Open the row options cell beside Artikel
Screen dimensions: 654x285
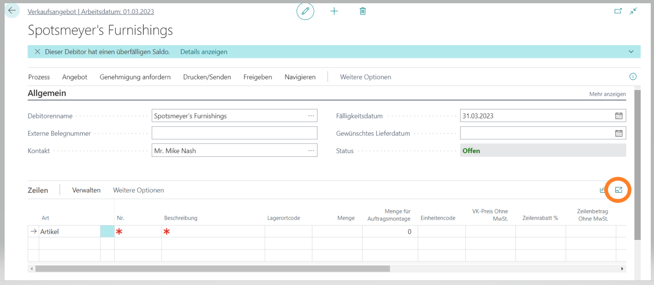[x=107, y=232]
